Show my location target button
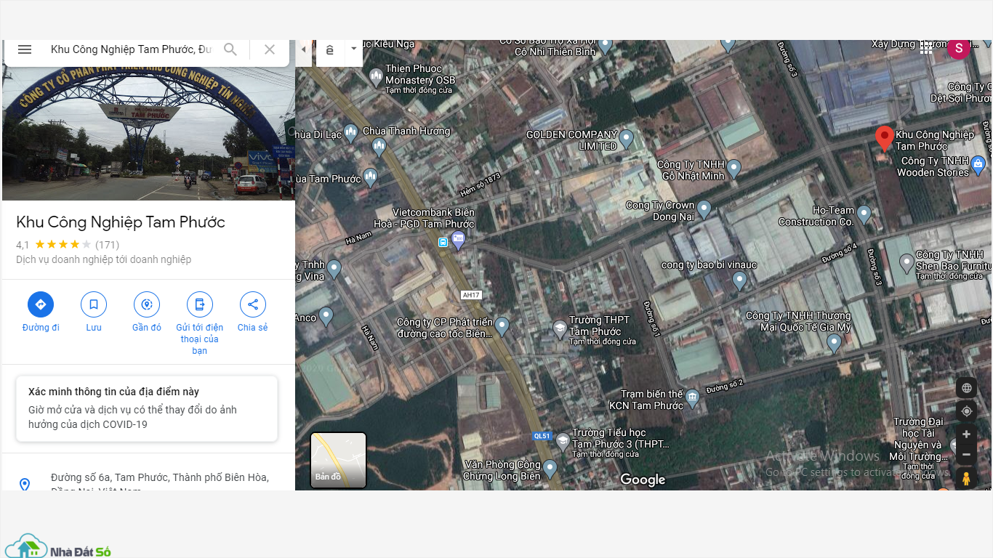This screenshot has height=558, width=993. click(966, 411)
